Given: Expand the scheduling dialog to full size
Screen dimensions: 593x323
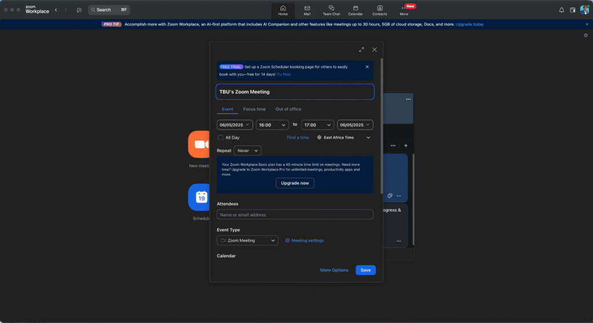Looking at the screenshot, I should 361,50.
